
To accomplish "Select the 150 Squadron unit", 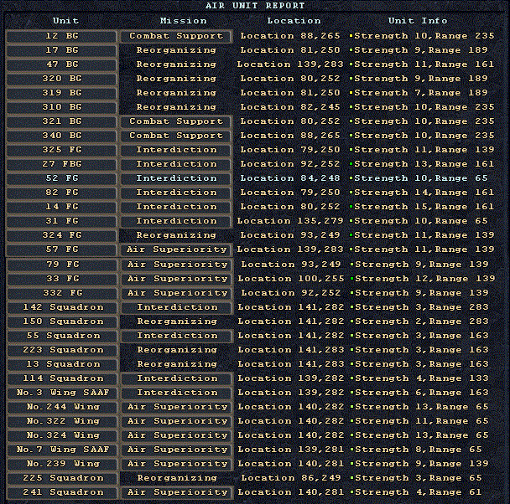I will coord(62,322).
